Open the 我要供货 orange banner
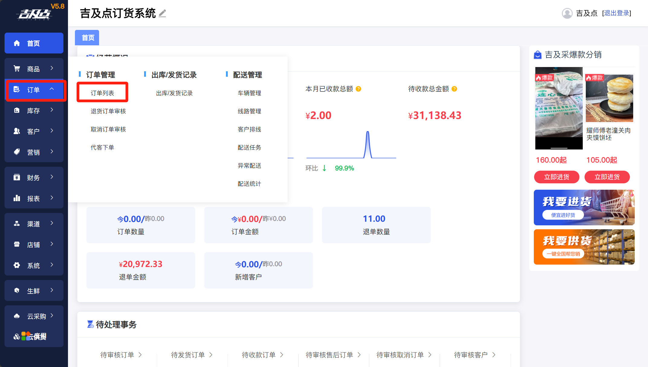Screen dimensions: 648x367 tap(584, 247)
